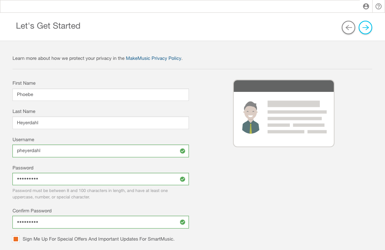
Task: Click the "Last Name" label
Action: [24, 111]
